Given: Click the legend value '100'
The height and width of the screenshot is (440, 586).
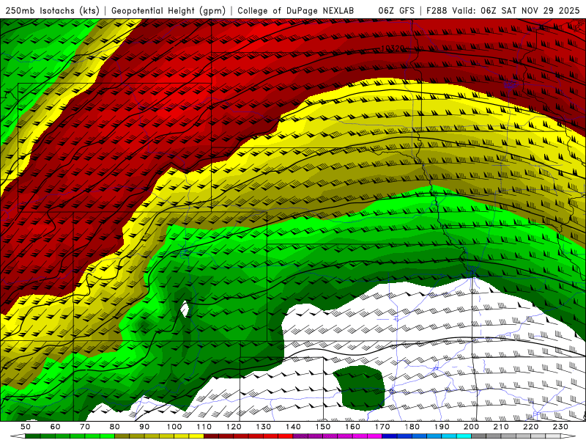Looking at the screenshot, I should coord(174,427).
